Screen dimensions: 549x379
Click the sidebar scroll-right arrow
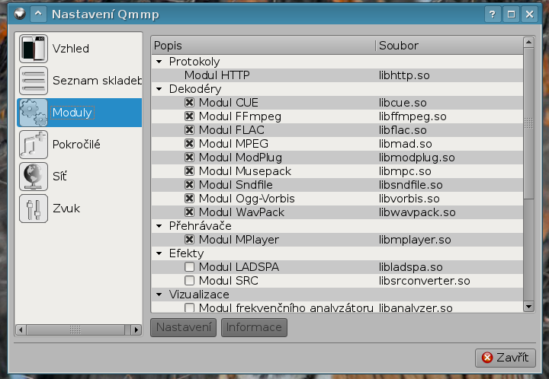tap(136, 330)
